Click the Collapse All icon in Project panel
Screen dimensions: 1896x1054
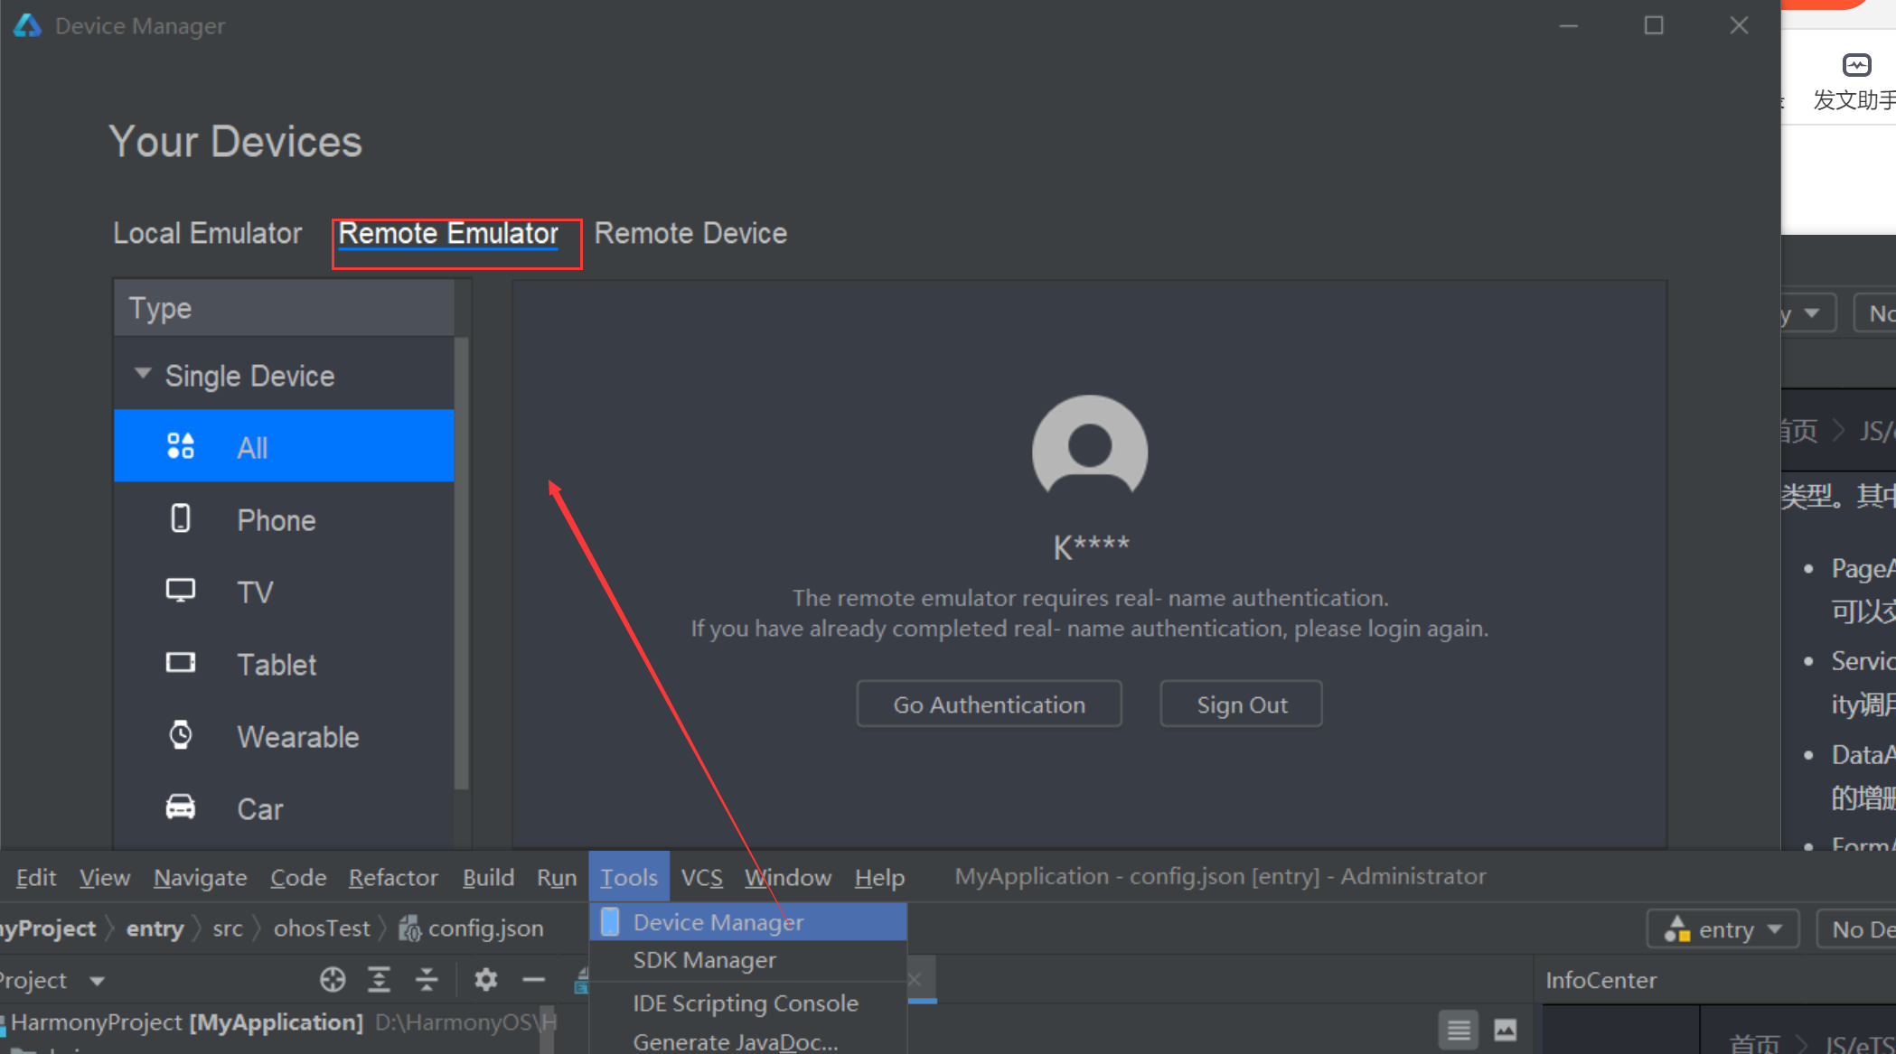click(427, 980)
